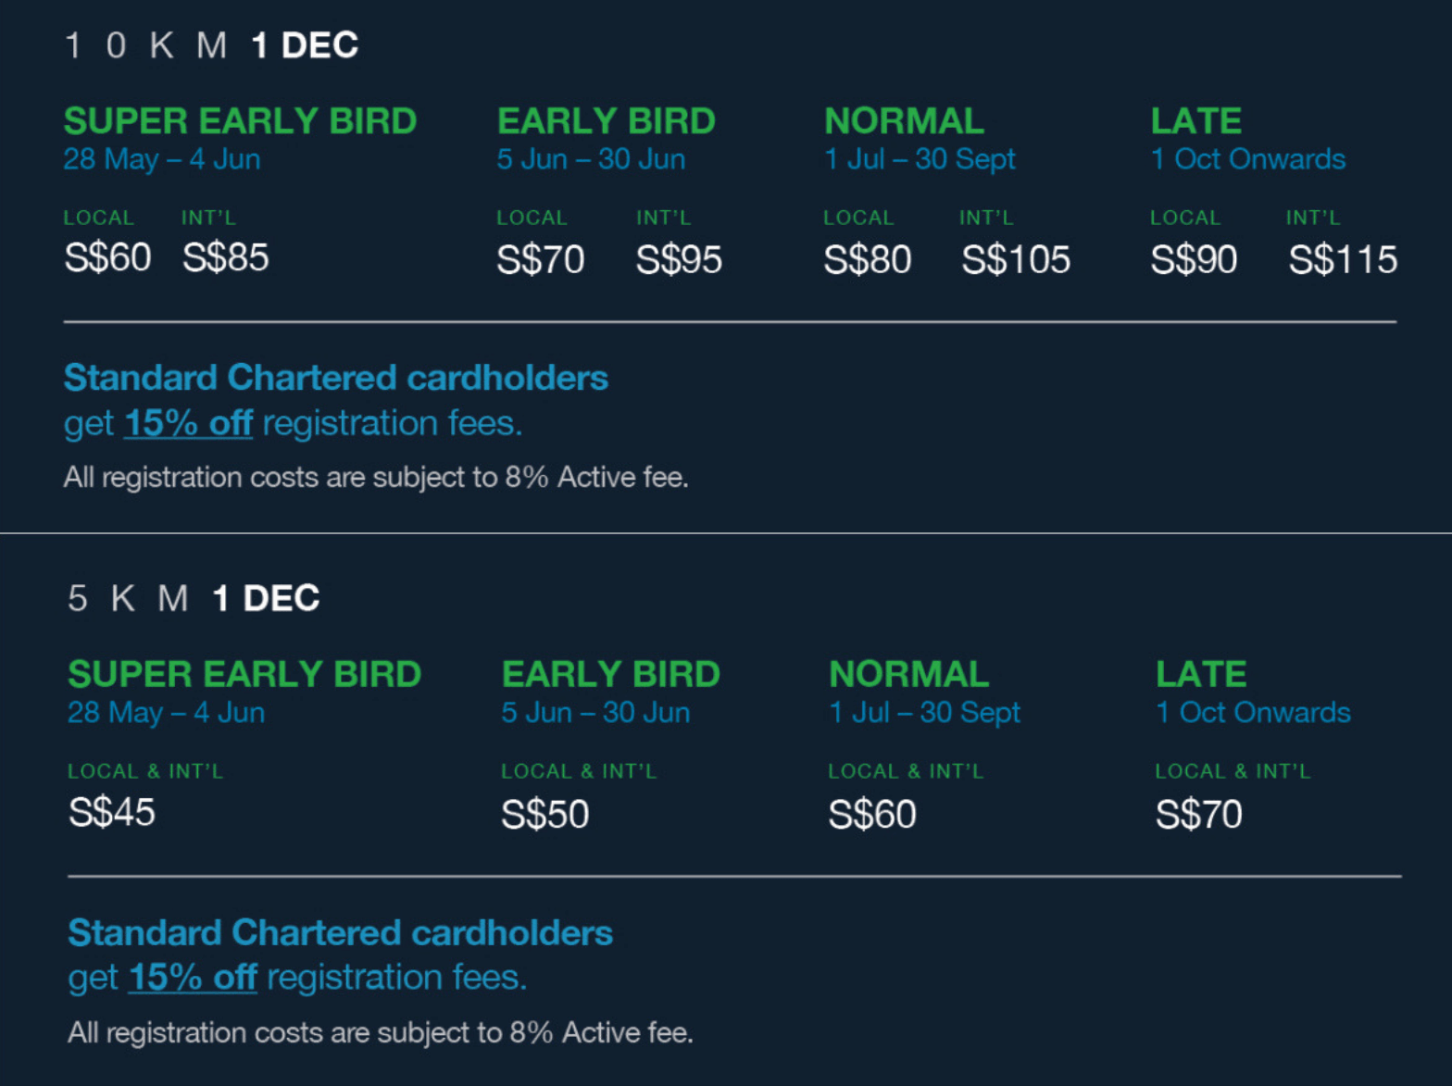Viewport: 1452px width, 1086px height.
Task: Click the 15% off link in 5KM section
Action: coord(193,978)
